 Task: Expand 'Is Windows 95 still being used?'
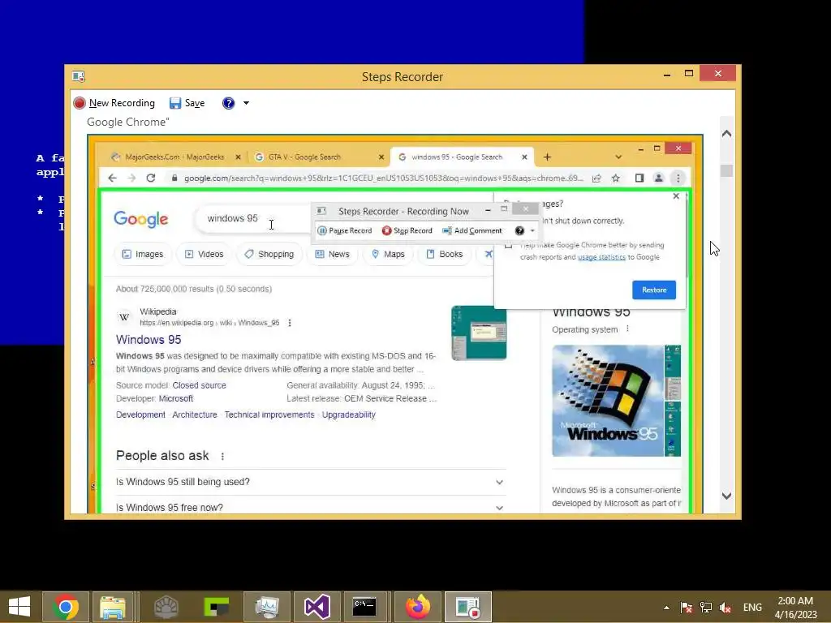pos(311,482)
